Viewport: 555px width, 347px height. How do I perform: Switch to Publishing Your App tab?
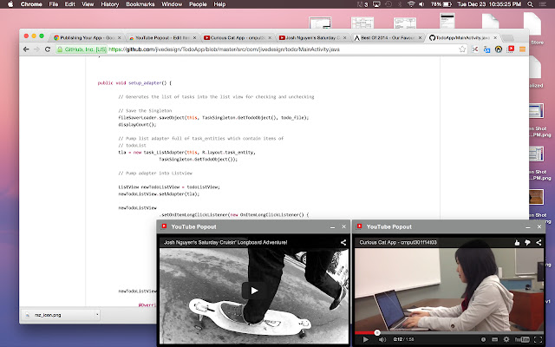click(x=87, y=37)
